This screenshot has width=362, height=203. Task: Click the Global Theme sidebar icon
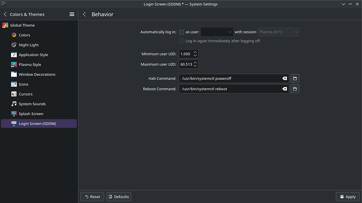pos(5,25)
